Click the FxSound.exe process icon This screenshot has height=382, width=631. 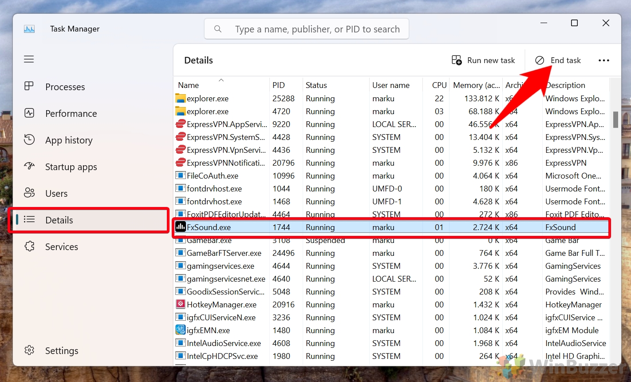click(x=181, y=227)
